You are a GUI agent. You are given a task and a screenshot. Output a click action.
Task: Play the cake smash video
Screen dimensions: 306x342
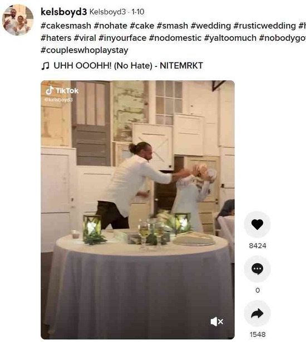click(x=137, y=210)
